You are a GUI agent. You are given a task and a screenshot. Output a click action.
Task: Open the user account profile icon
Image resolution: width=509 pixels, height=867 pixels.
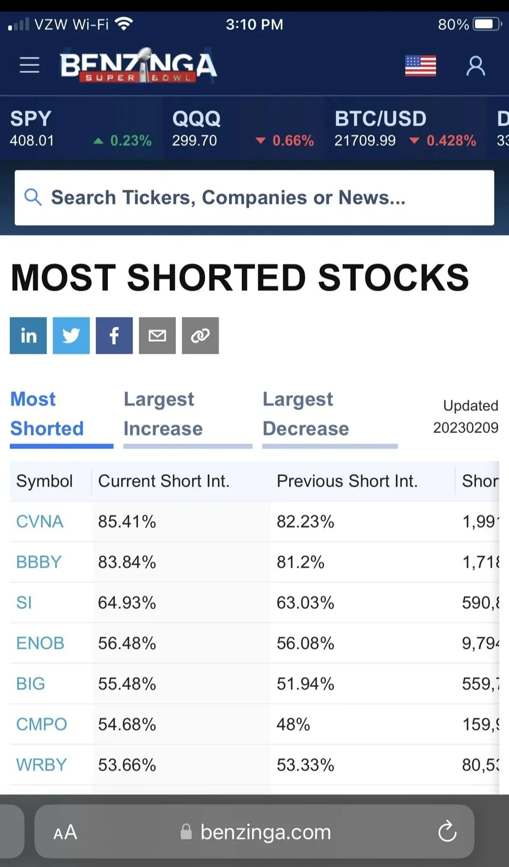pos(476,65)
